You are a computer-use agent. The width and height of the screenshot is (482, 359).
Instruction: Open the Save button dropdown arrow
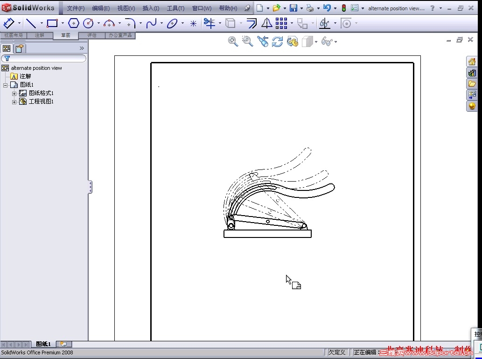(x=301, y=8)
